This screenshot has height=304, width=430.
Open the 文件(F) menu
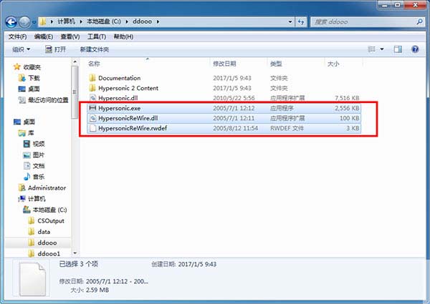(x=17, y=36)
